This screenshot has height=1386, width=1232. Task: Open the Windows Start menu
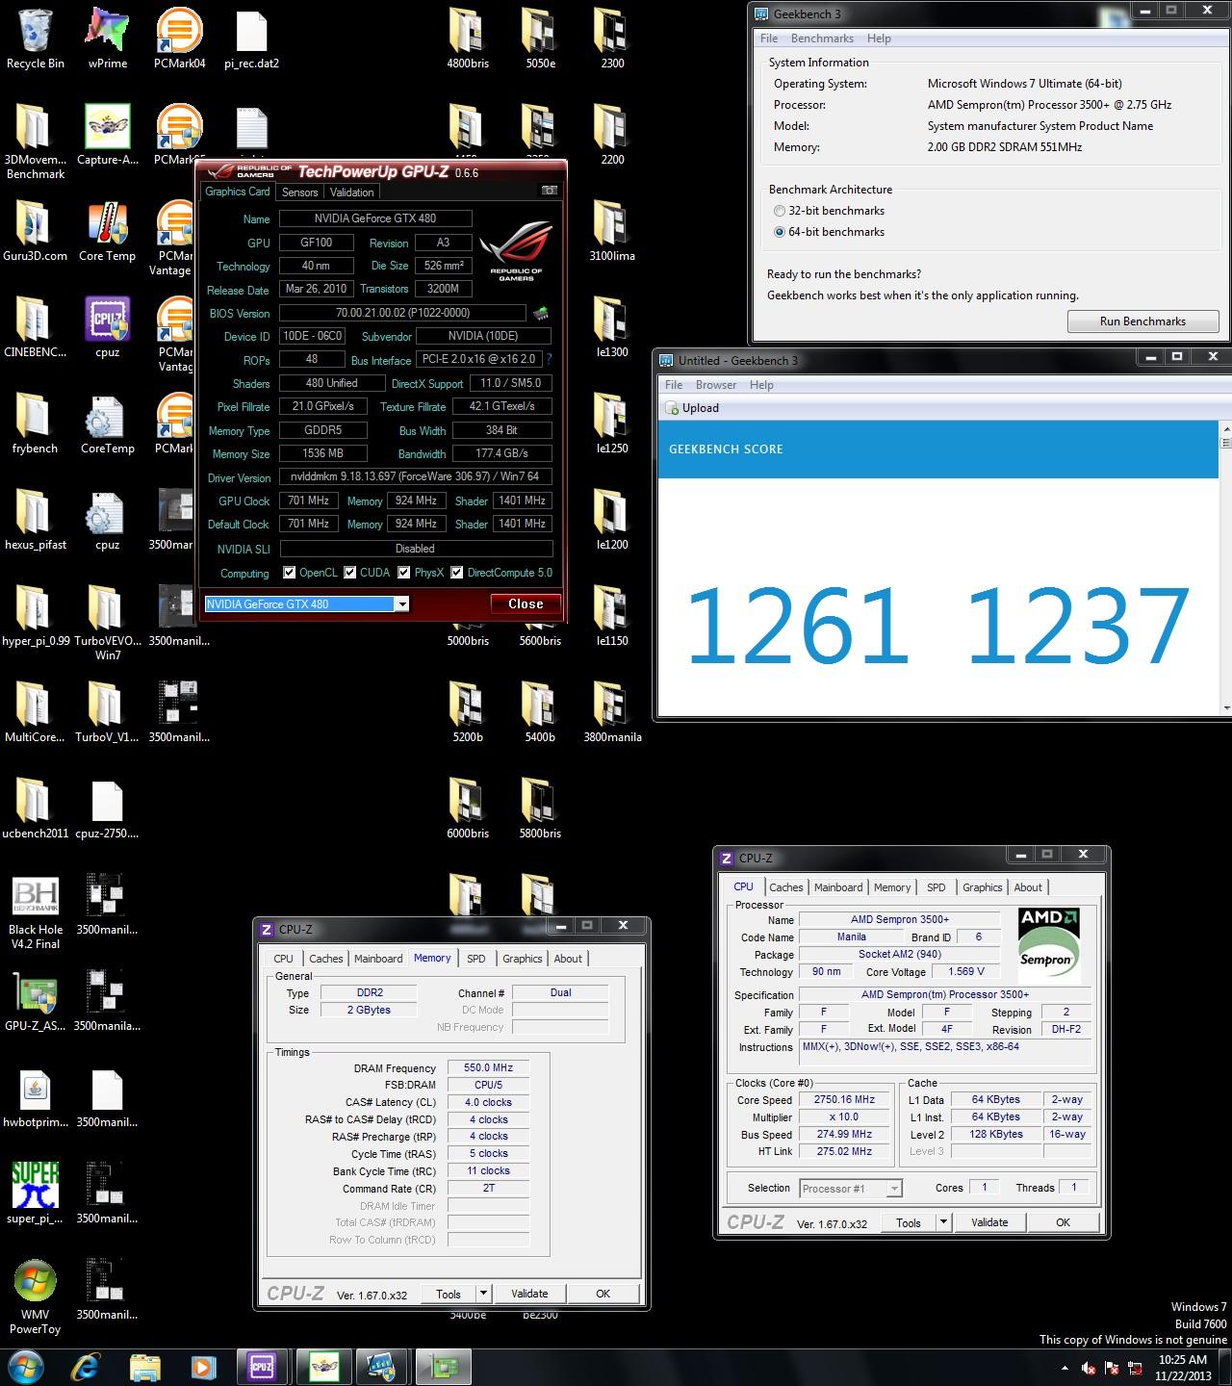tap(24, 1366)
